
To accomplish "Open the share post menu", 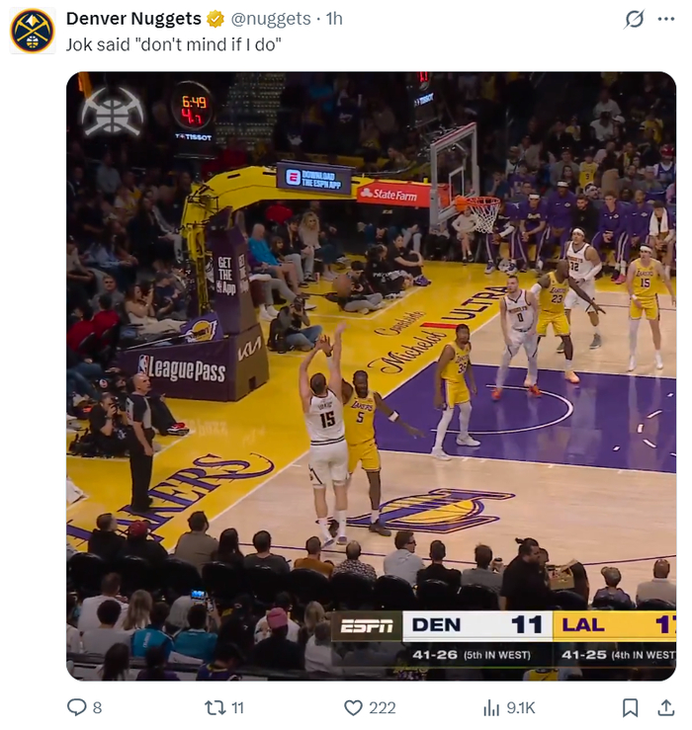I will pos(665,707).
